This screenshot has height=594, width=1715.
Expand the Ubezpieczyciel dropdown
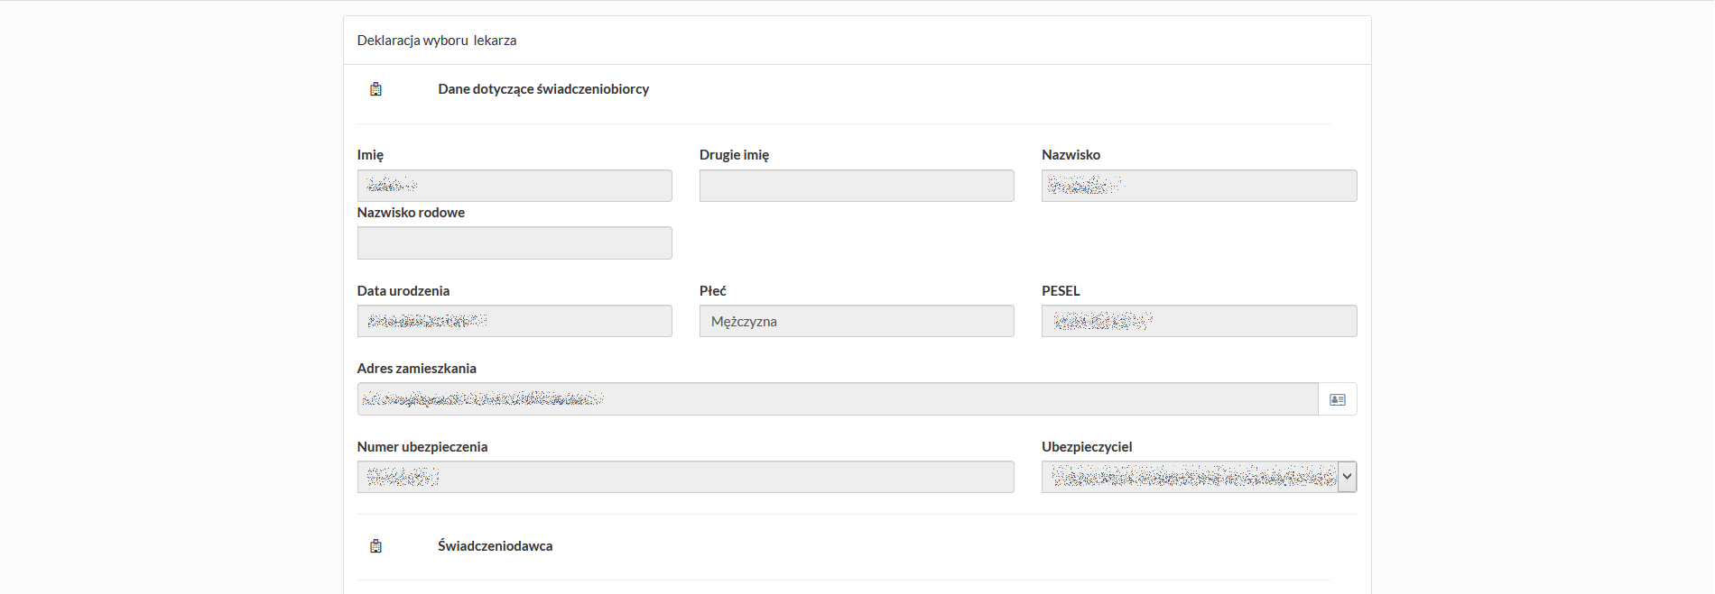tap(1347, 477)
